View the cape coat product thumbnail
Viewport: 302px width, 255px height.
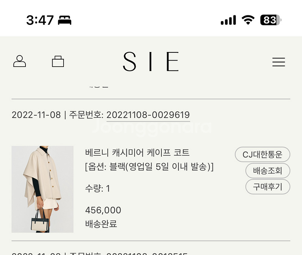tap(42, 189)
